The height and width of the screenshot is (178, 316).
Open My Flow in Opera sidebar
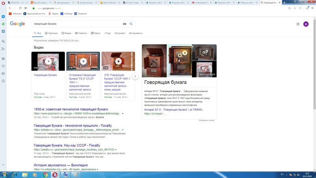tap(3, 49)
